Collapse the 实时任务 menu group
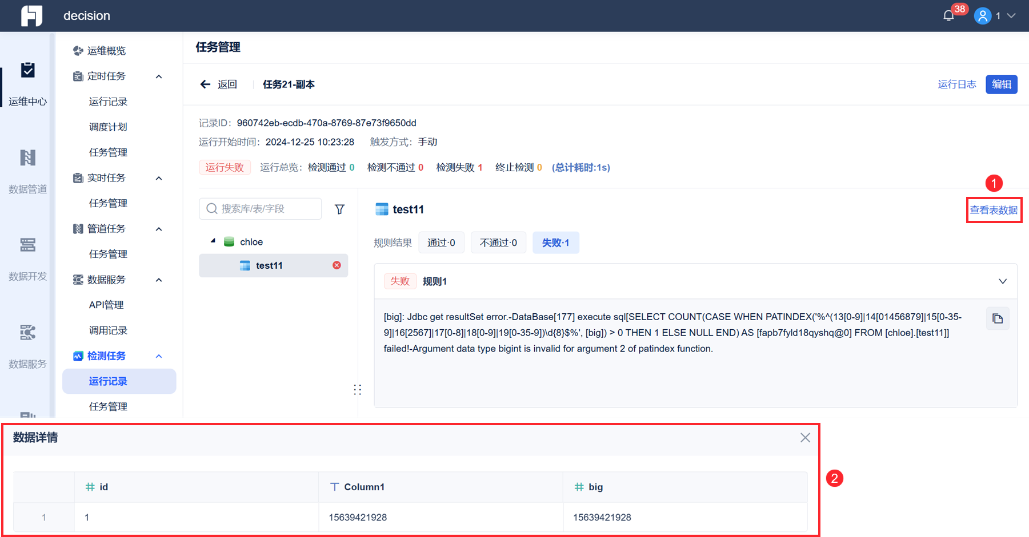The width and height of the screenshot is (1029, 537). pyautogui.click(x=159, y=178)
